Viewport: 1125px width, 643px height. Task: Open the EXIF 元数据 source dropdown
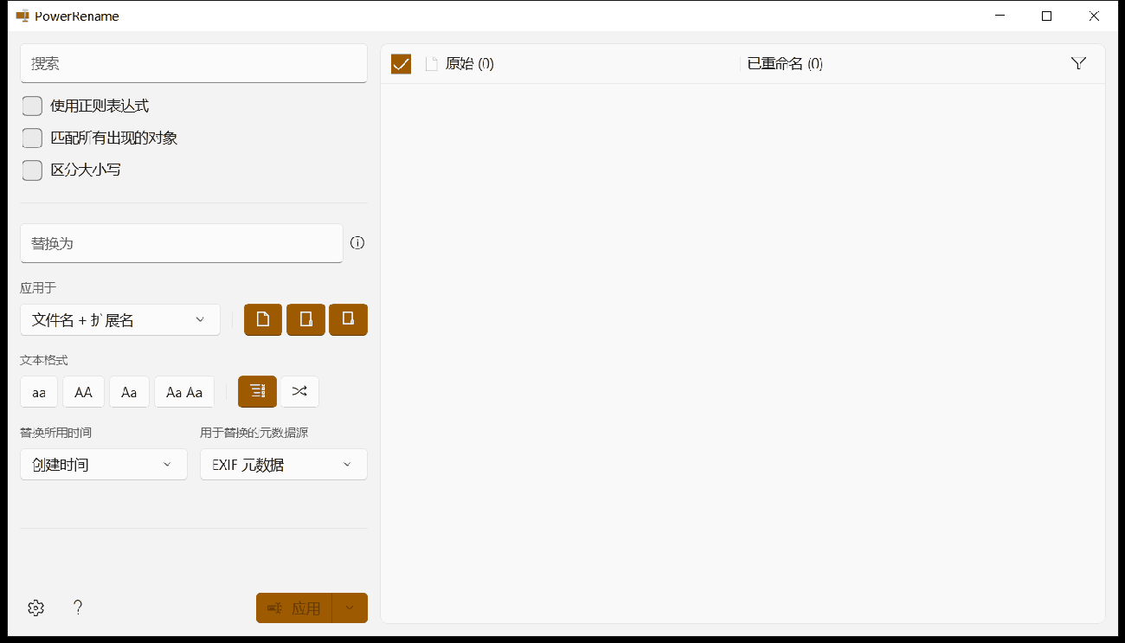(x=284, y=464)
